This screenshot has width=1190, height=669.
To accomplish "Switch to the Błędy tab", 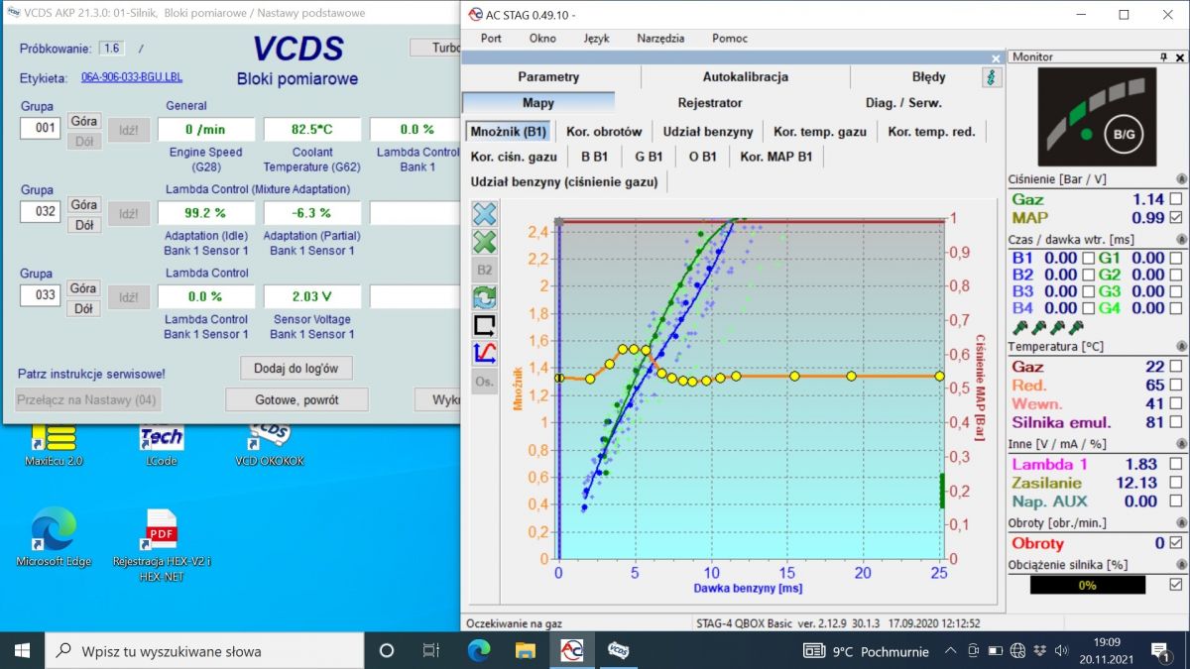I will [928, 76].
